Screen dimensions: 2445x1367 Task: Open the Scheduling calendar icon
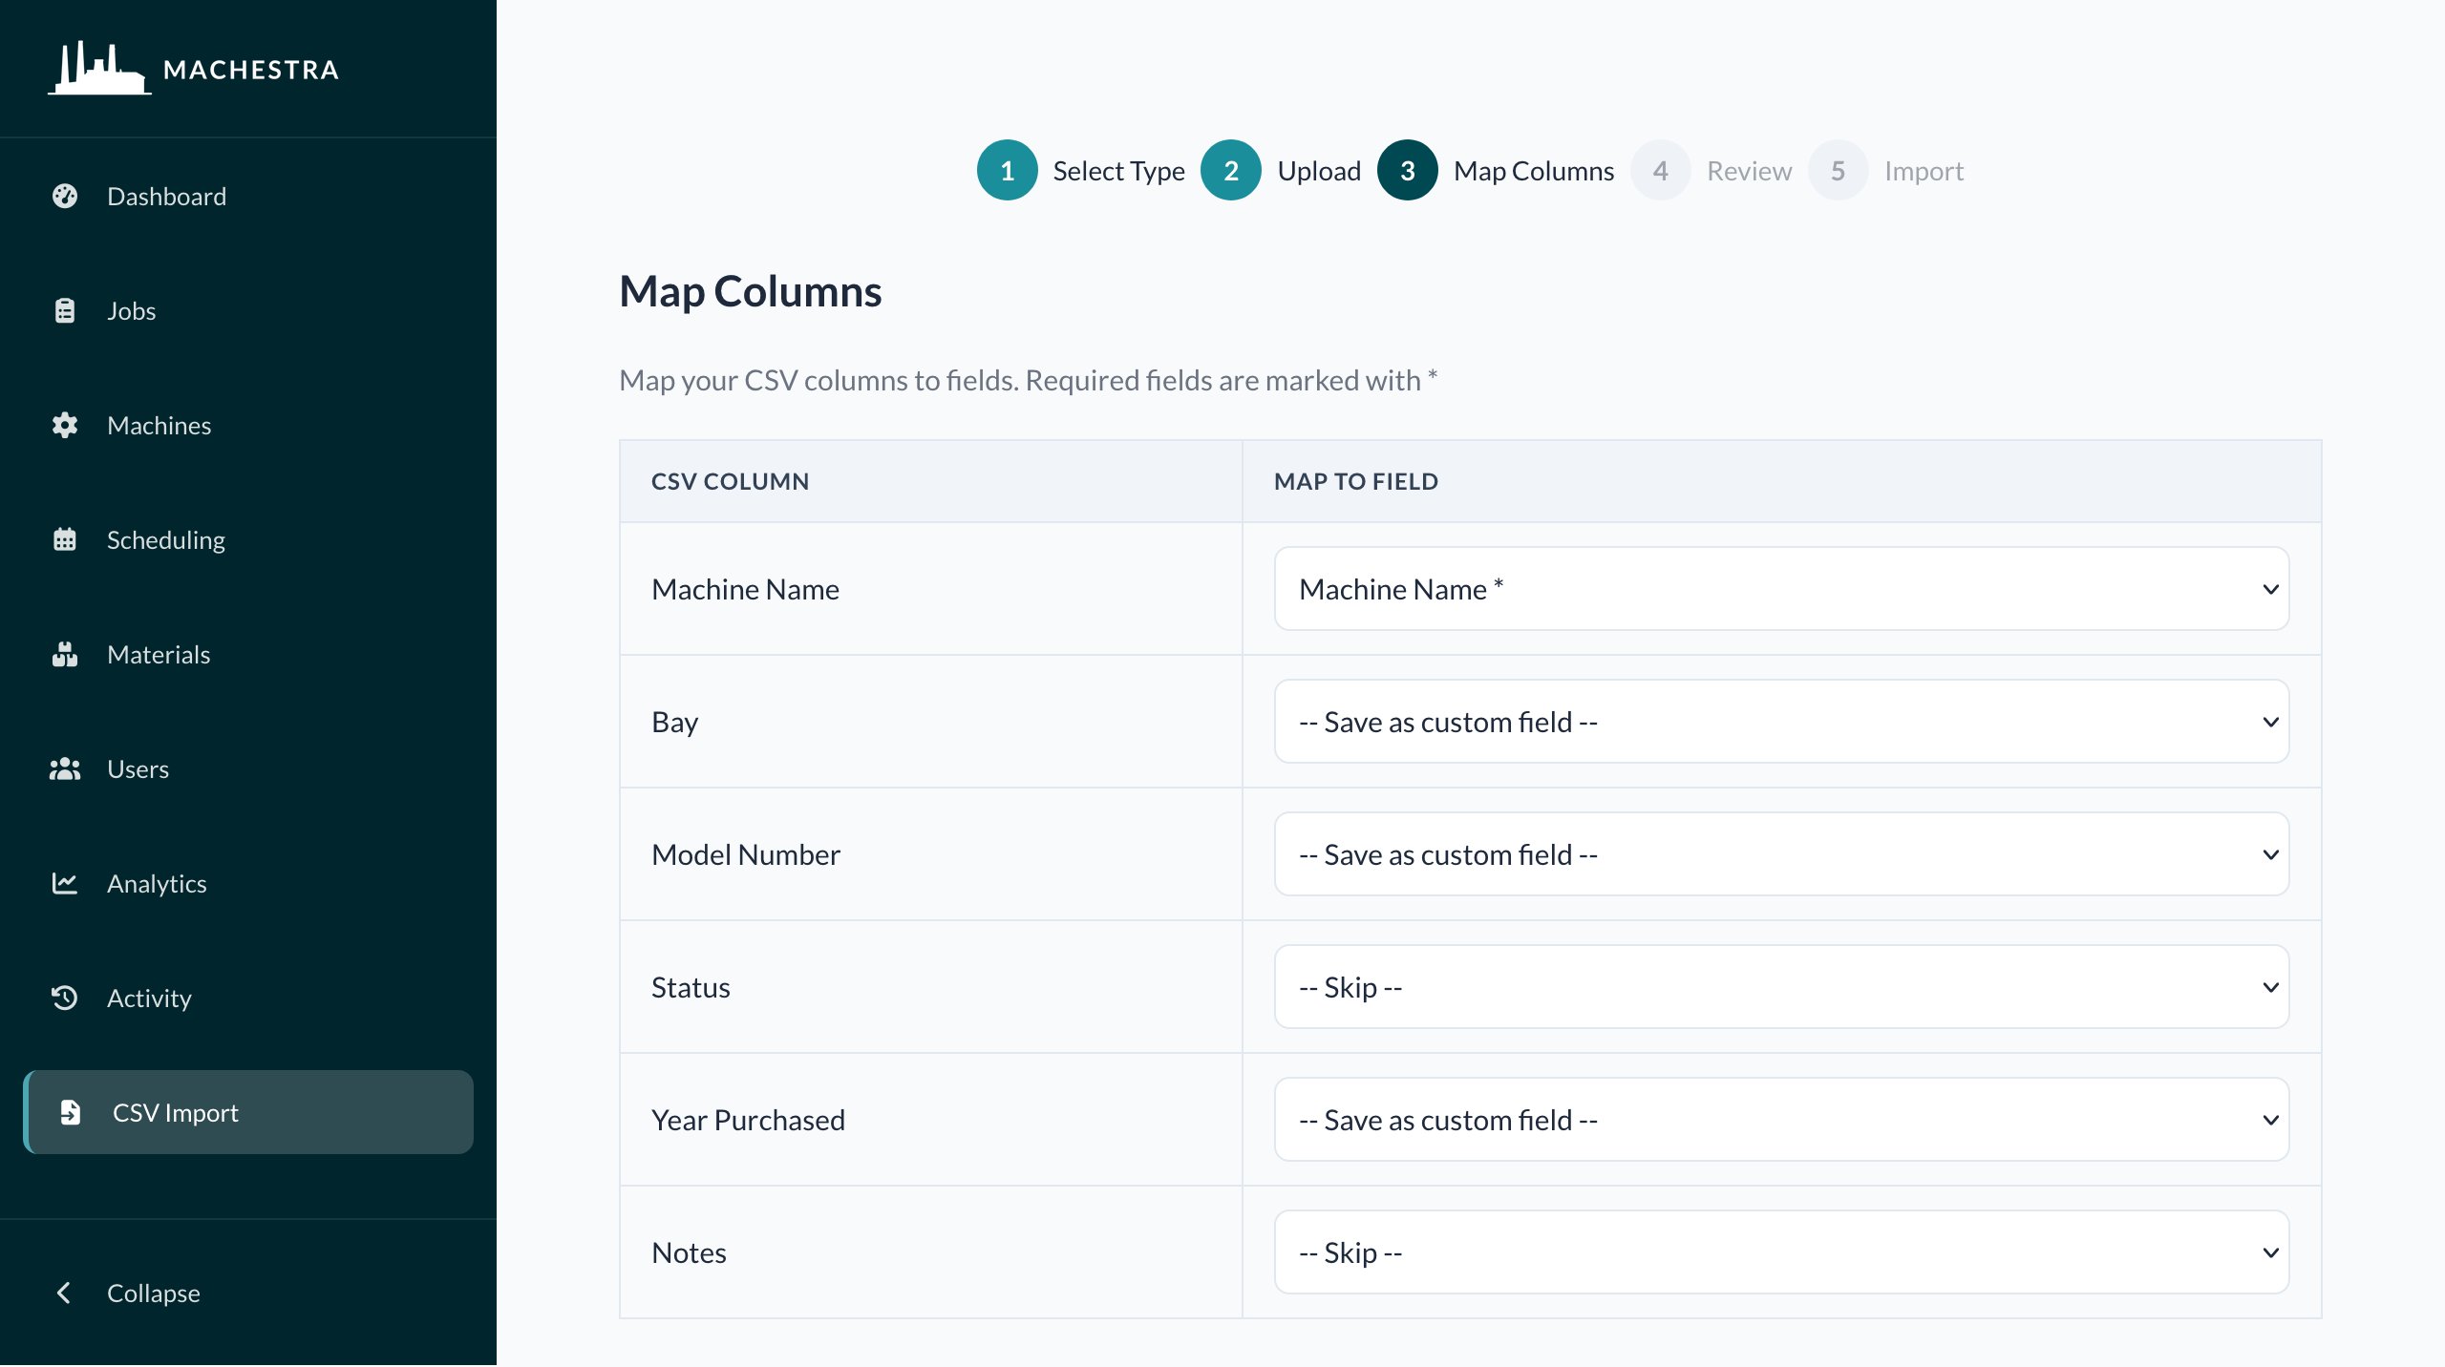click(65, 539)
